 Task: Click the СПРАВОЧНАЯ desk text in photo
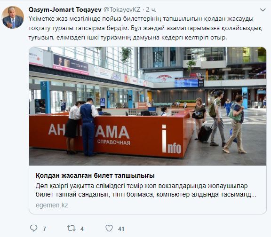coord(113,142)
